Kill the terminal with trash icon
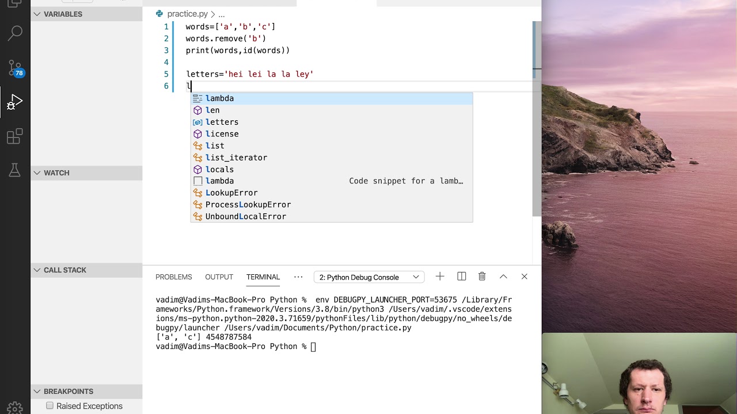This screenshot has height=414, width=737. coord(482,277)
